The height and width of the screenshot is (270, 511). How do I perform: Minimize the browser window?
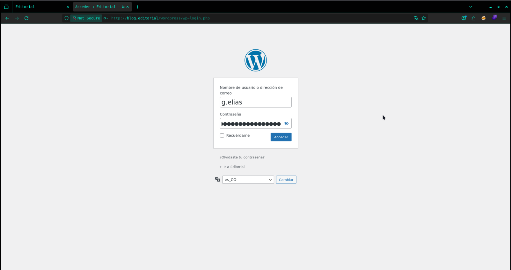click(x=490, y=7)
